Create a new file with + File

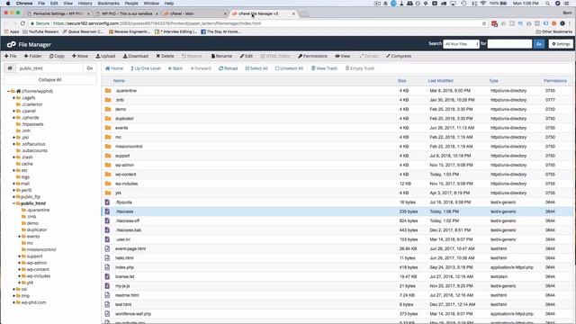[10, 56]
